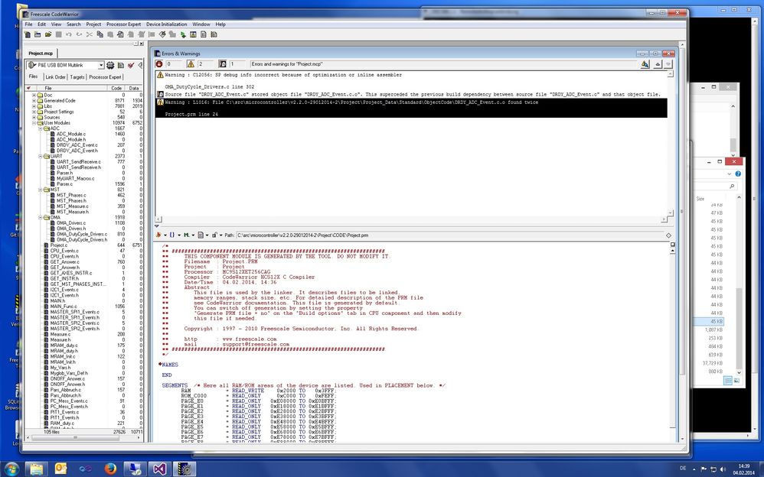
Task: Click the red checkmark Synchronize Modification Dates icon
Action: click(x=131, y=65)
